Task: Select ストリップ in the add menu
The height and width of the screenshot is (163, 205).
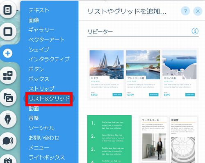Action: pos(41,89)
